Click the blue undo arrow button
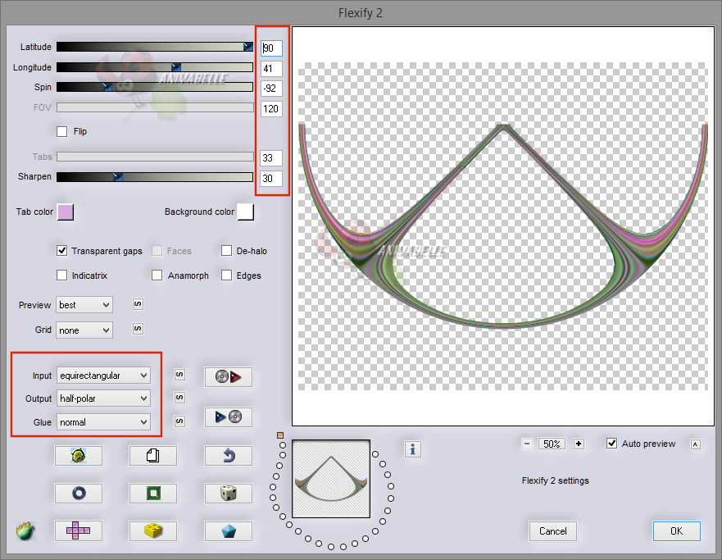This screenshot has height=560, width=722. tap(229, 455)
